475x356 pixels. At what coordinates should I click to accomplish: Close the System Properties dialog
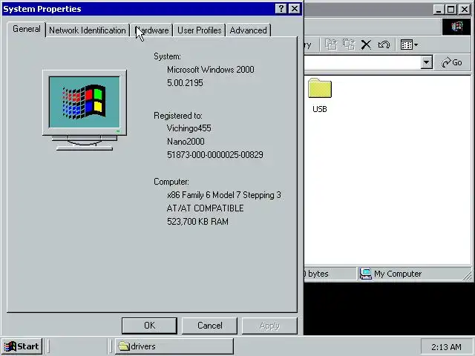(x=294, y=9)
